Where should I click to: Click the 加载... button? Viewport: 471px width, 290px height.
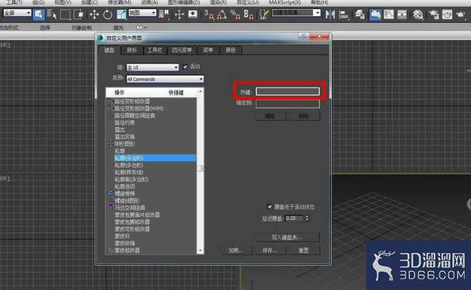tap(237, 250)
